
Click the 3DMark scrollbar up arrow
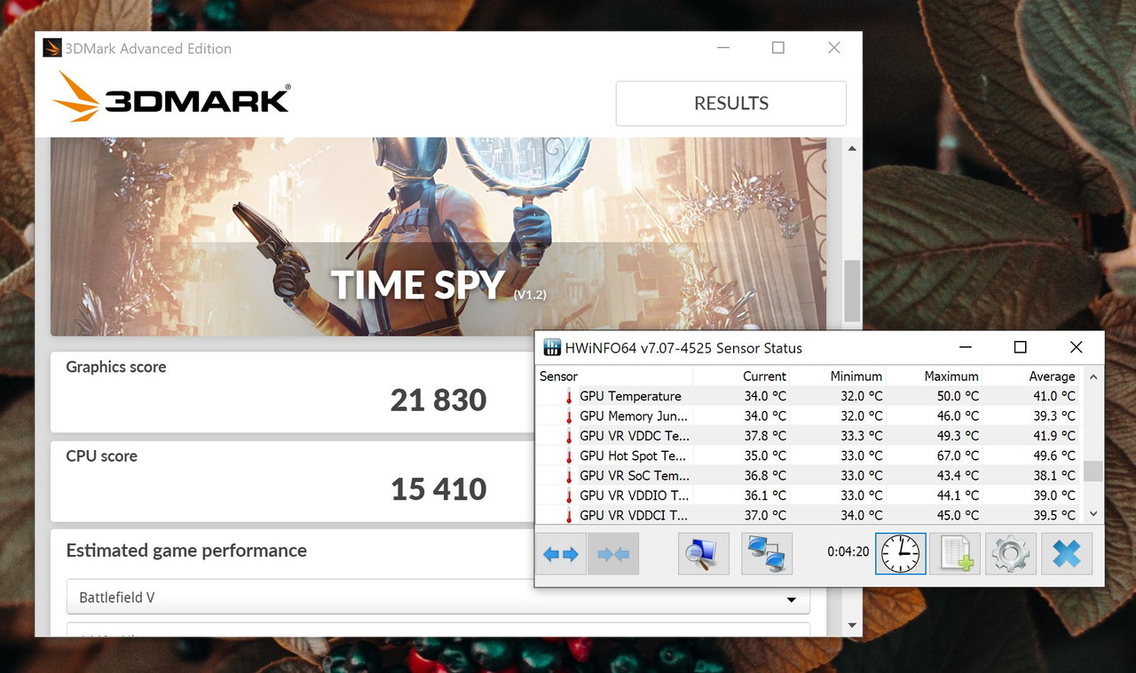point(852,148)
